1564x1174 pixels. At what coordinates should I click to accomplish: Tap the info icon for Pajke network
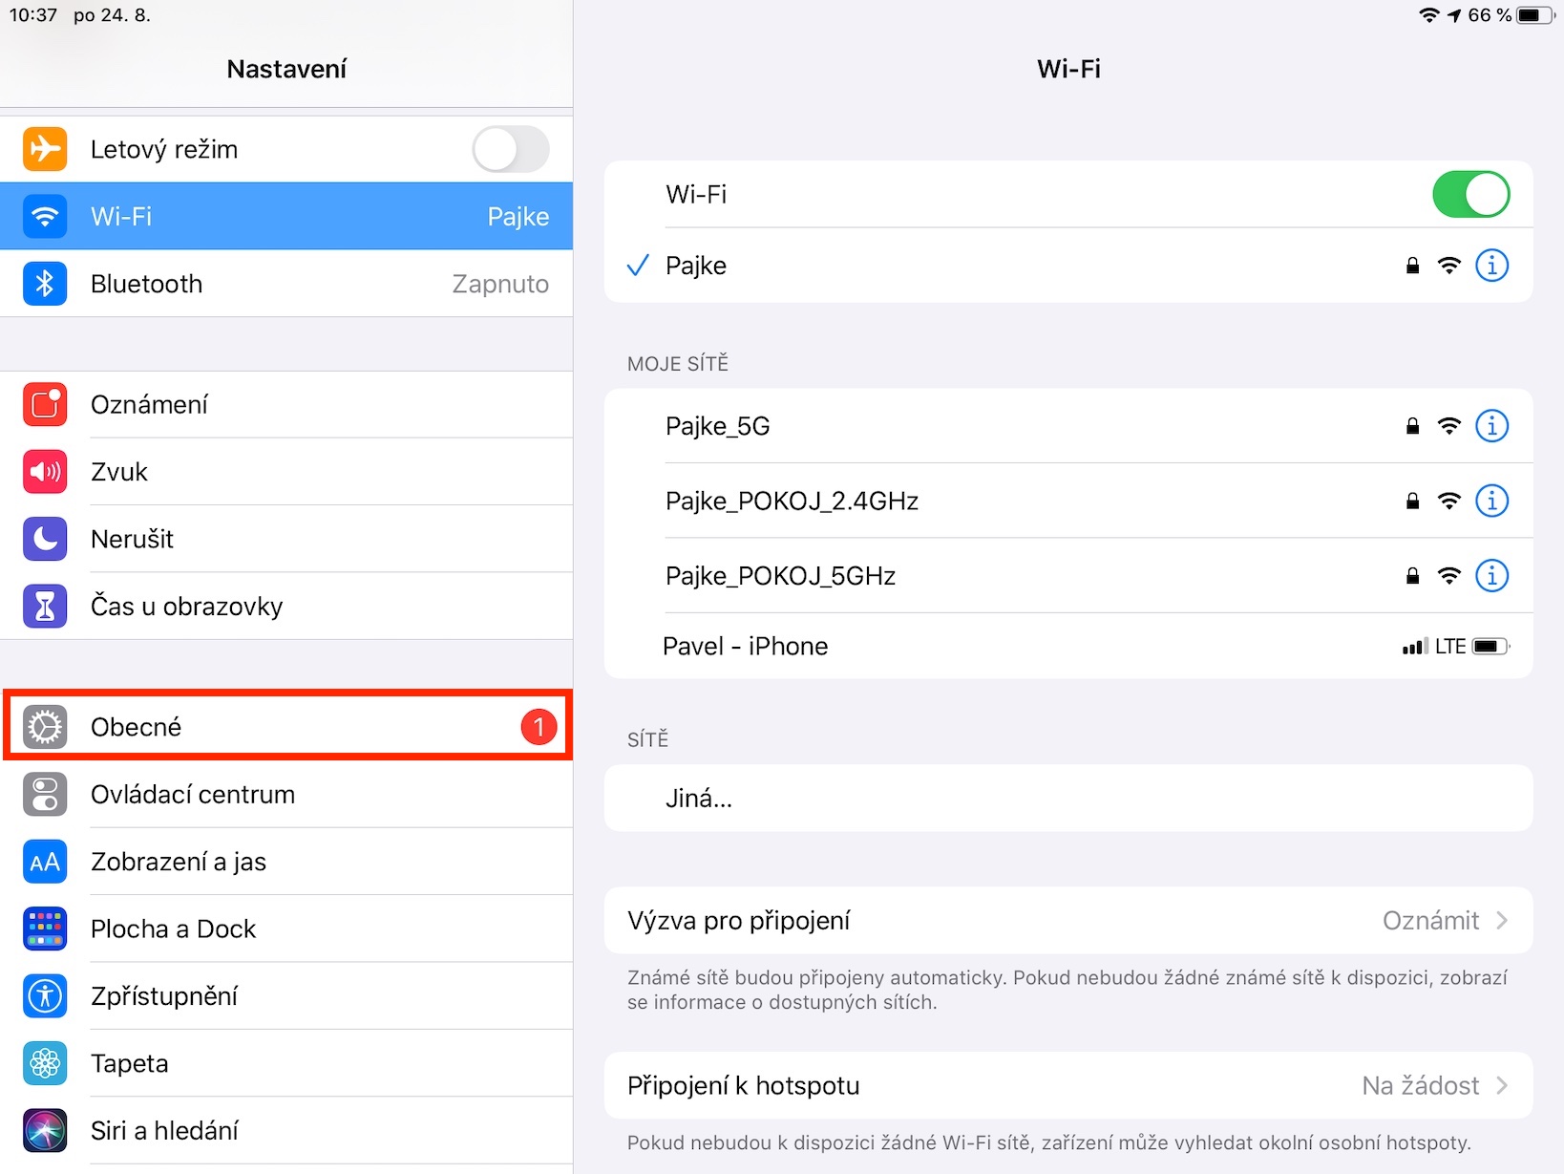click(x=1491, y=266)
